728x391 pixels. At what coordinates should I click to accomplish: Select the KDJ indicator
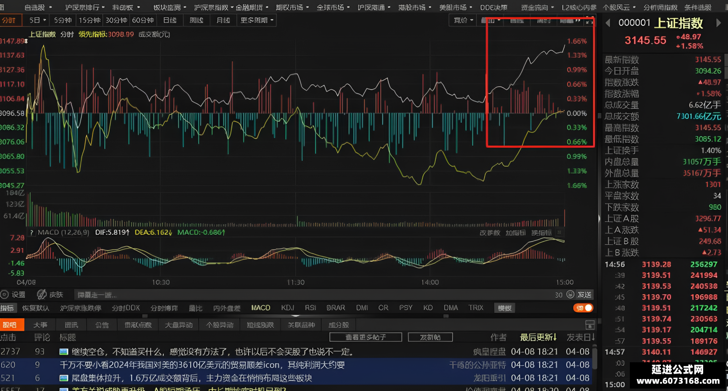[x=287, y=308]
